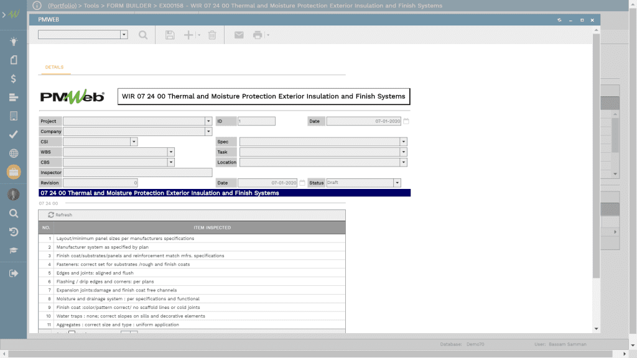Image resolution: width=637 pixels, height=358 pixels.
Task: Open the toolbar record selector dropdown
Action: tap(124, 35)
